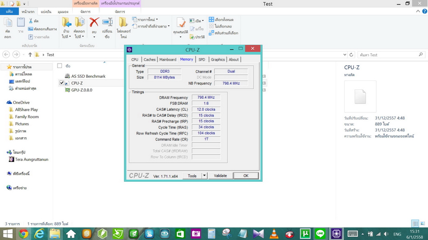Open Internet Explorer from the taskbar

point(39,234)
